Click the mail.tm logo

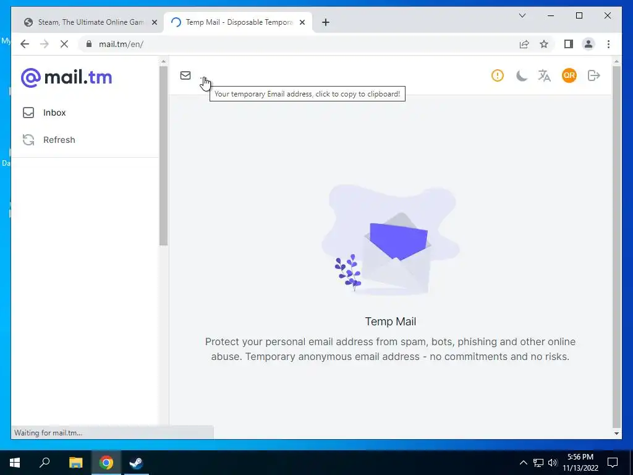[x=67, y=77]
